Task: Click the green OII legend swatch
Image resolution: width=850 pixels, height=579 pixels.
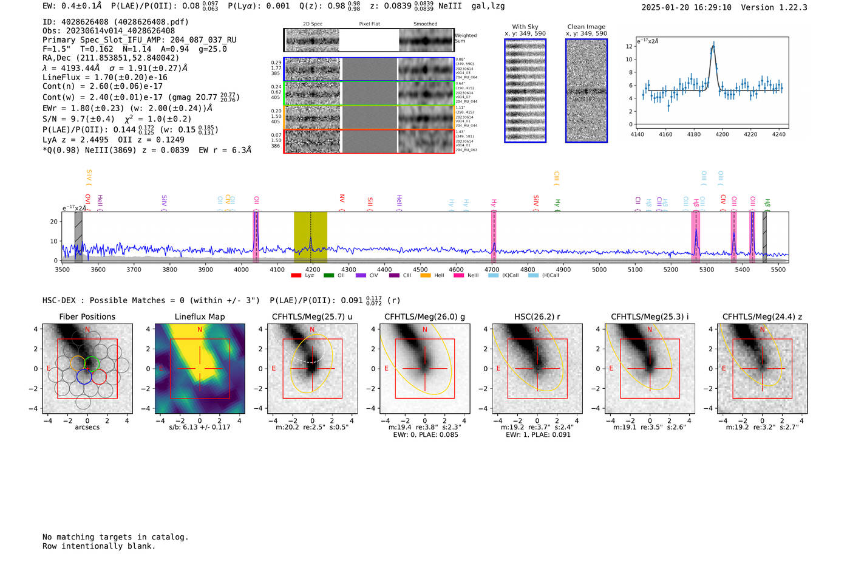Action: tap(328, 276)
